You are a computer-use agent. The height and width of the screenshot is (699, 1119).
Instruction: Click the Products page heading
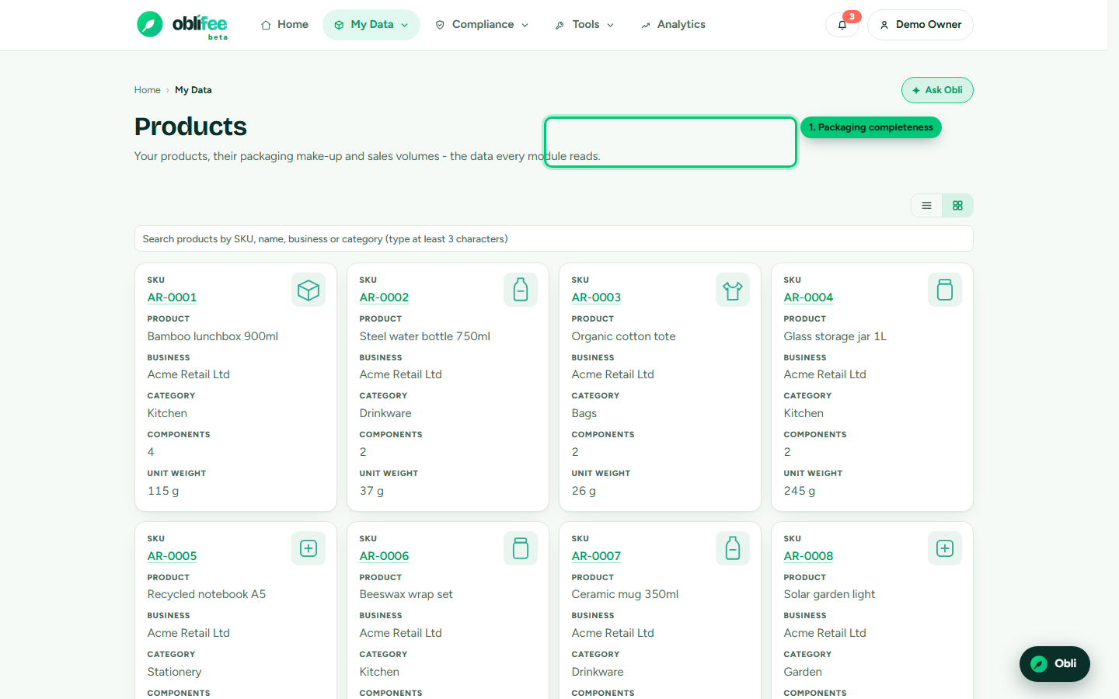190,127
